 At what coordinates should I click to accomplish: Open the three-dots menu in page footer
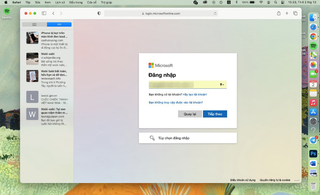click(297, 180)
